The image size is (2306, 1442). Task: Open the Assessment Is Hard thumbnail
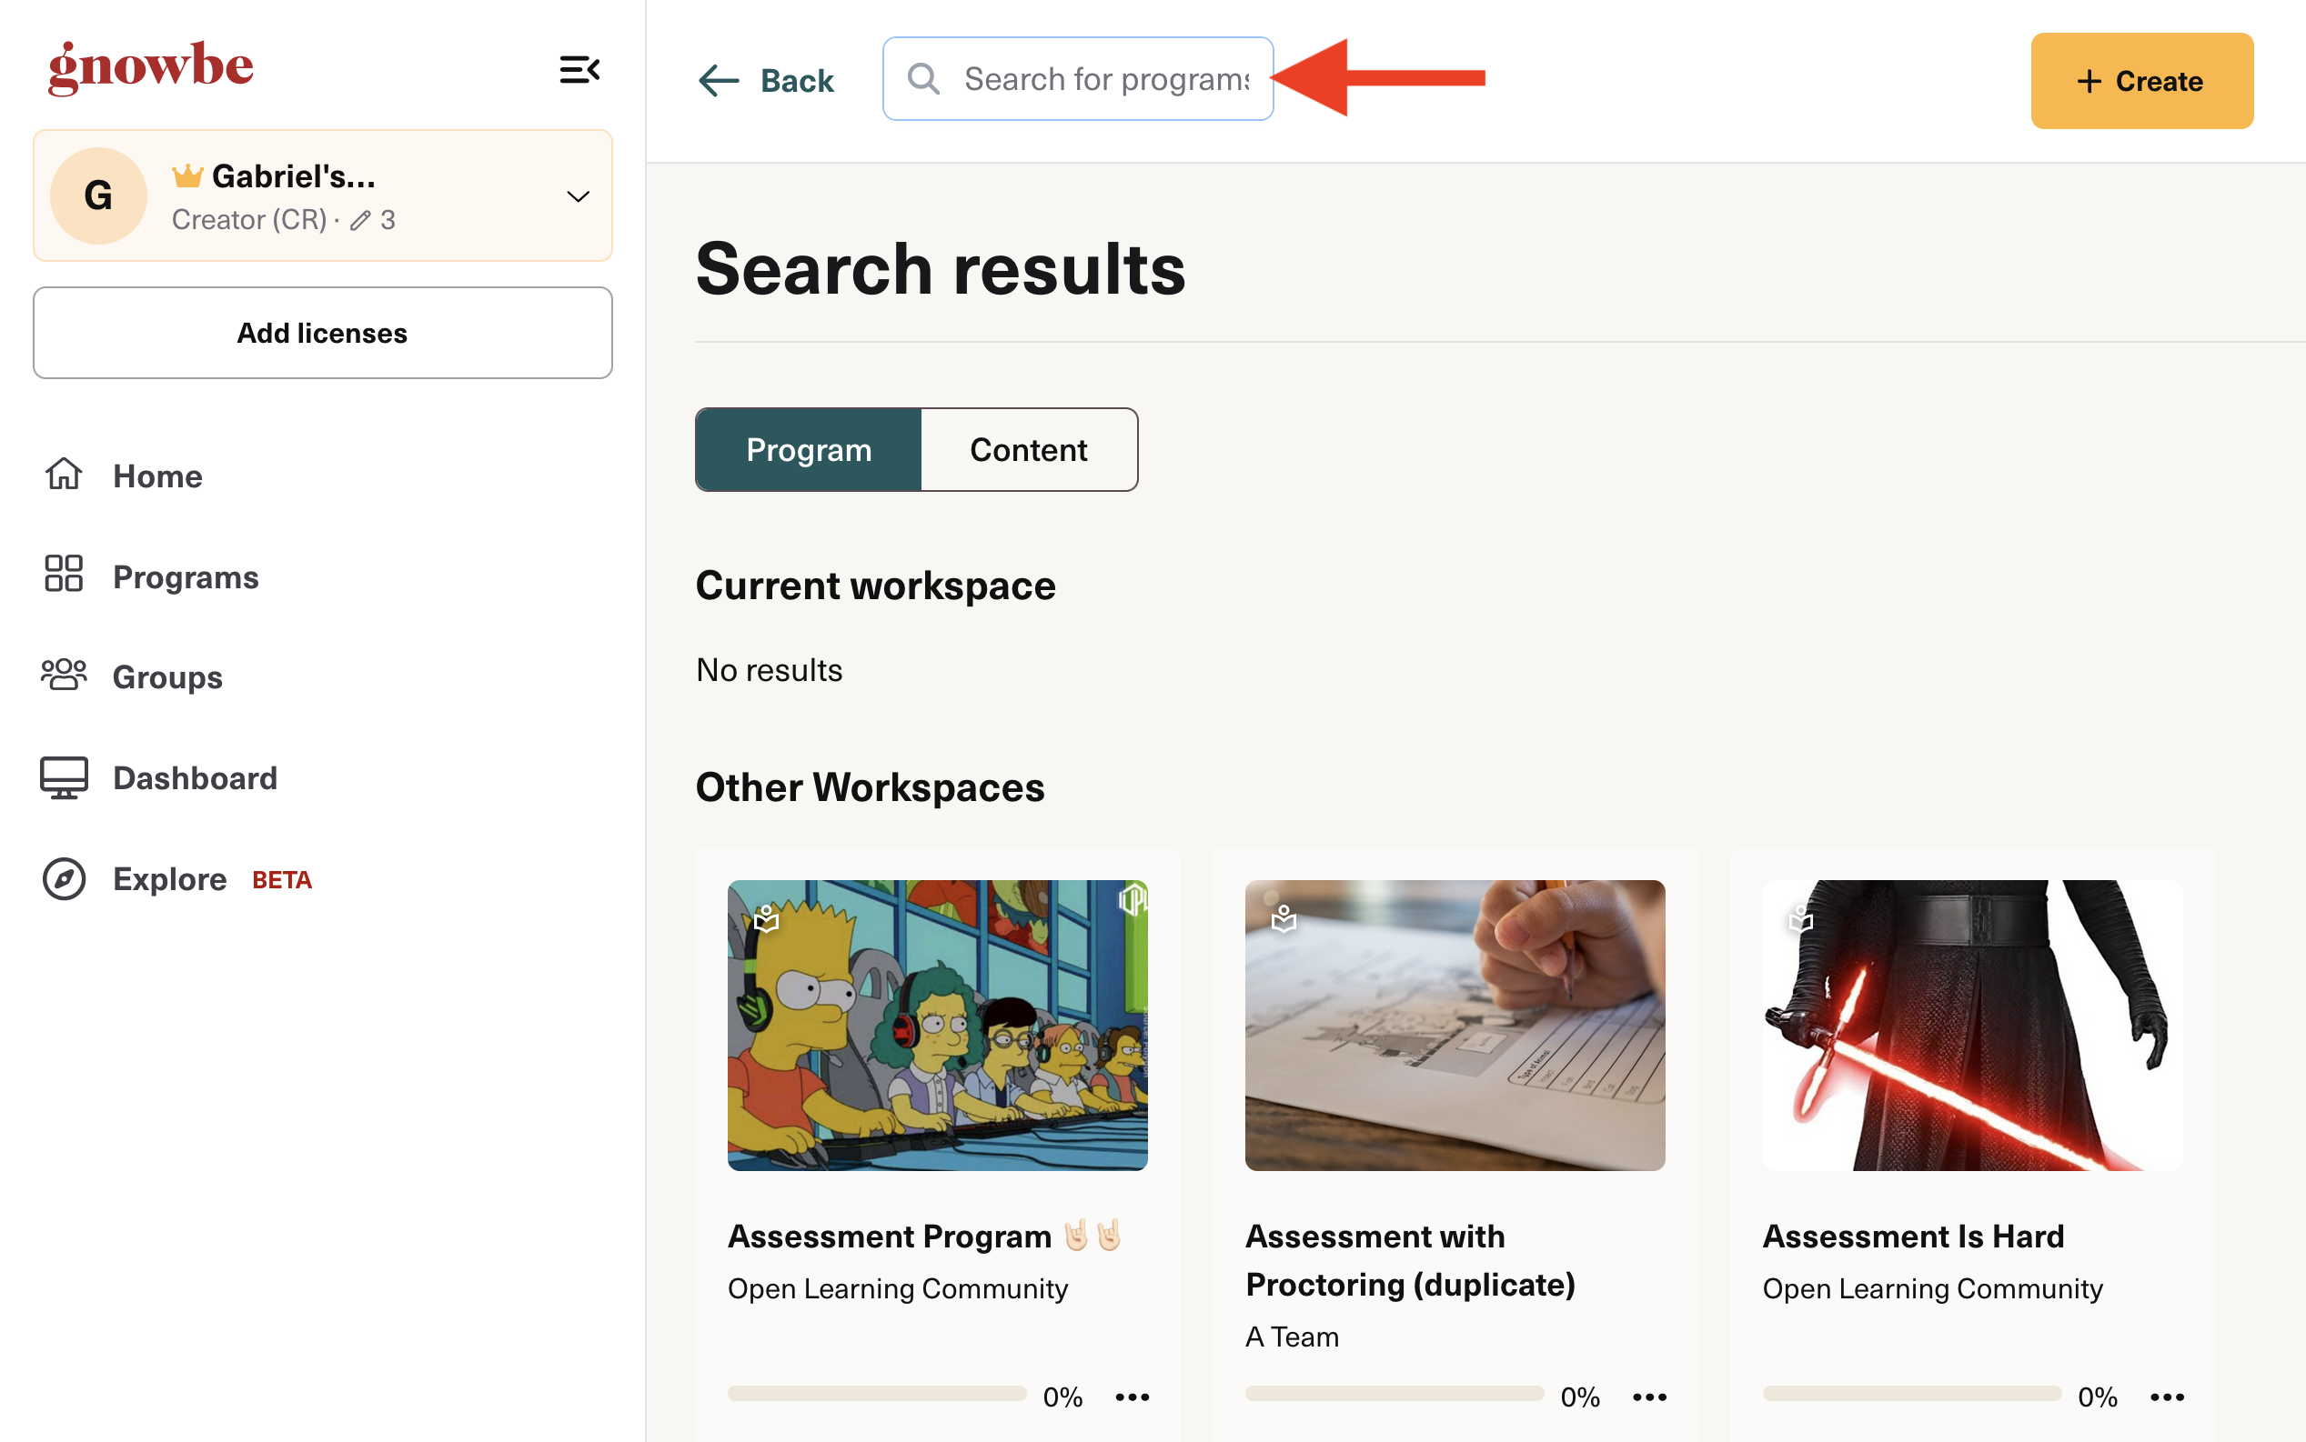[x=1972, y=1026]
